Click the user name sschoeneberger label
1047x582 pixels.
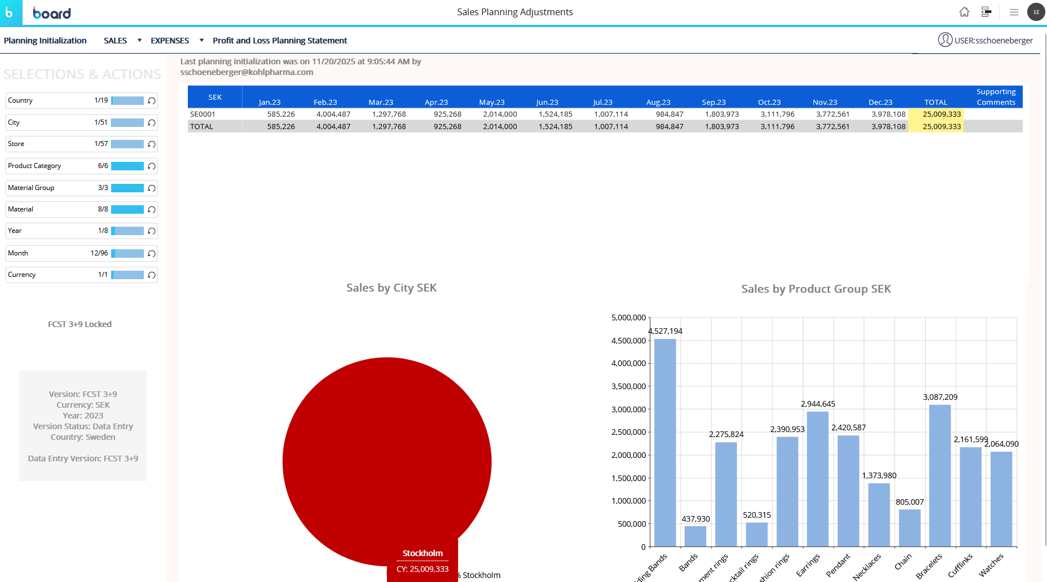[993, 41]
